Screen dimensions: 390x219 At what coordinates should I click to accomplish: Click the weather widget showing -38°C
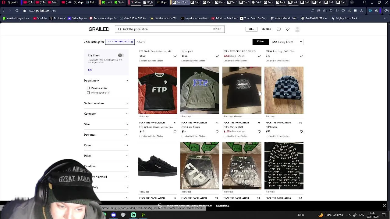331,215
